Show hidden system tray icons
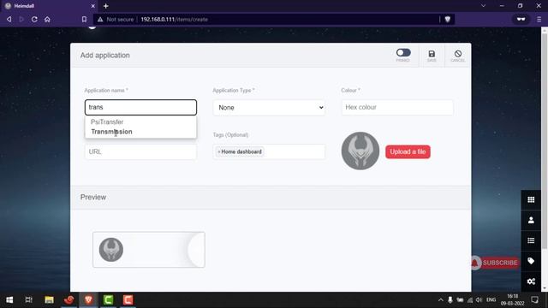This screenshot has width=548, height=308. pyautogui.click(x=441, y=300)
